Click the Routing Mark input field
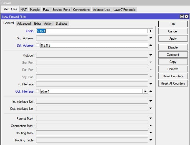 pyautogui.click(x=92, y=133)
